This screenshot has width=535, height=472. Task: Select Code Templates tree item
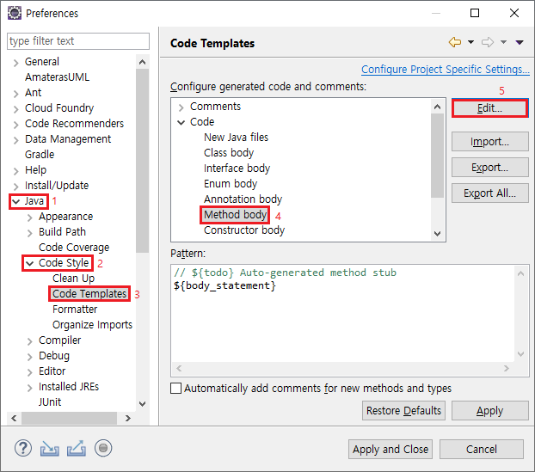(89, 294)
